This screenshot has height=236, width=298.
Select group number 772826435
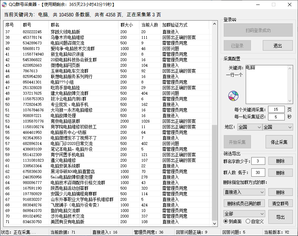click(32, 104)
